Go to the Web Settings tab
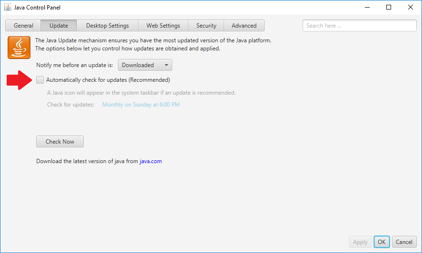422x253 pixels. click(x=163, y=26)
